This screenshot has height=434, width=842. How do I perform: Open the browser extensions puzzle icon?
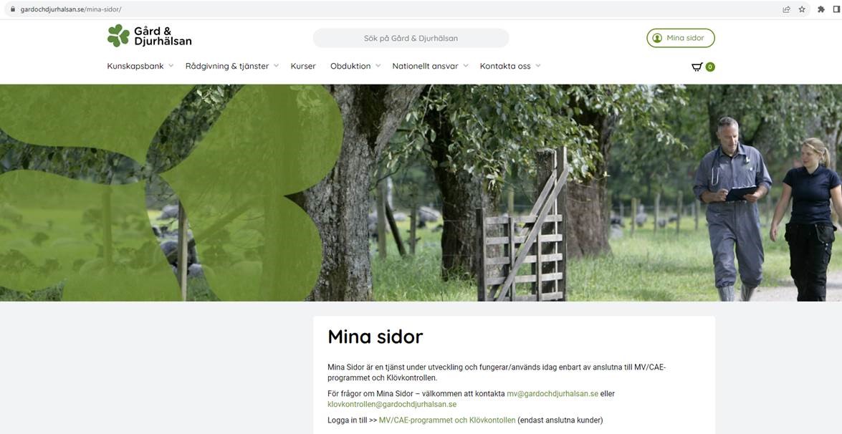pos(821,9)
